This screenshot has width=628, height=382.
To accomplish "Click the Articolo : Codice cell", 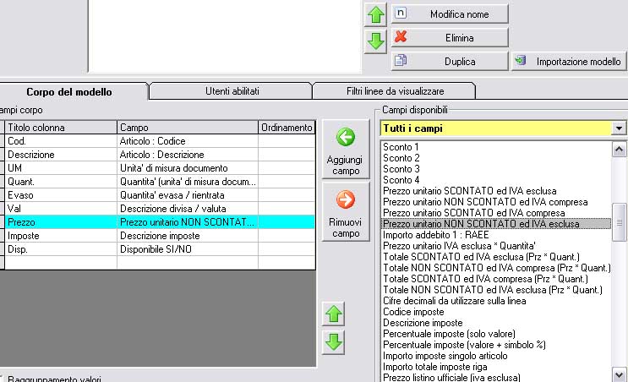I will [x=188, y=141].
